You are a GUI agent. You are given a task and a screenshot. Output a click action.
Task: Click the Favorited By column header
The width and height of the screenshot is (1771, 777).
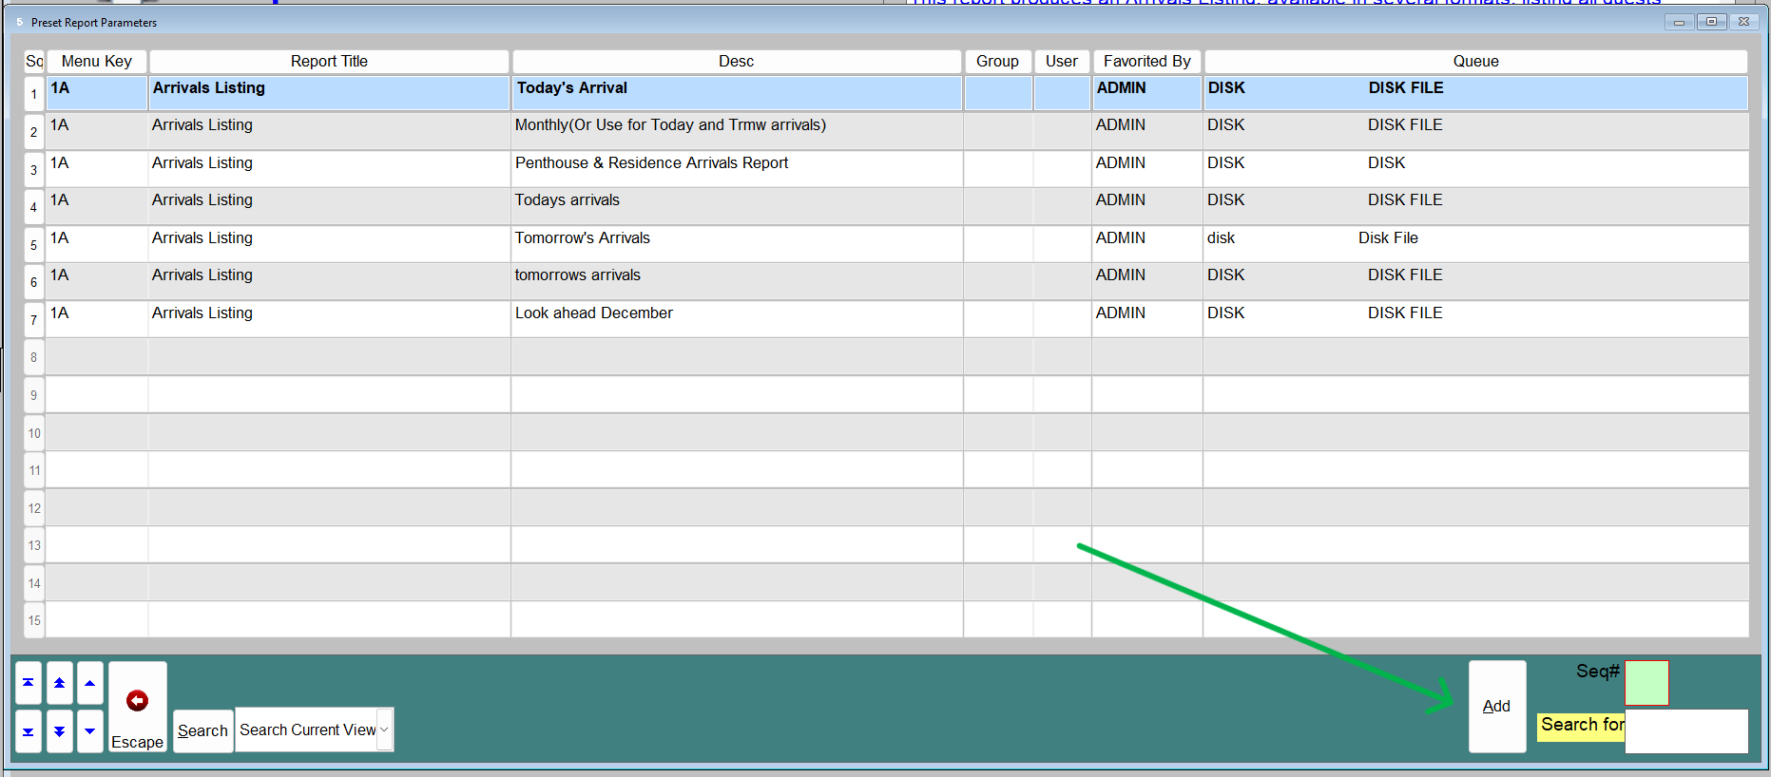point(1146,62)
